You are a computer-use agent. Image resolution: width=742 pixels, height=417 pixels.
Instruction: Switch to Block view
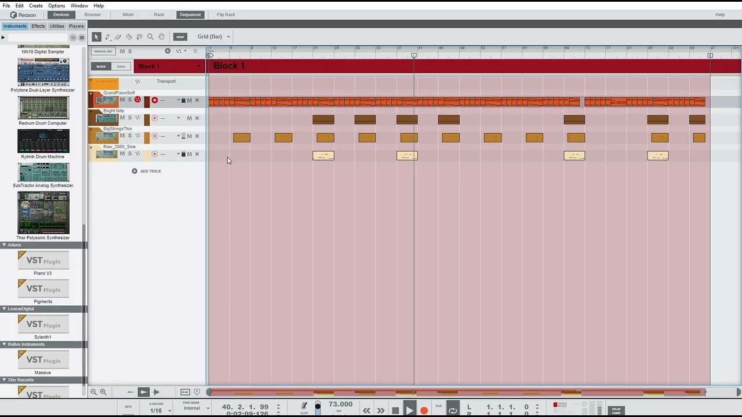point(101,66)
